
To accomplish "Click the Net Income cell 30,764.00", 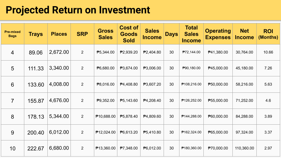I will [x=244, y=52].
